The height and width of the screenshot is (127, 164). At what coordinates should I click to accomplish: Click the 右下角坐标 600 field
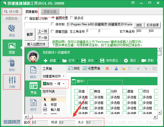(x=154, y=31)
